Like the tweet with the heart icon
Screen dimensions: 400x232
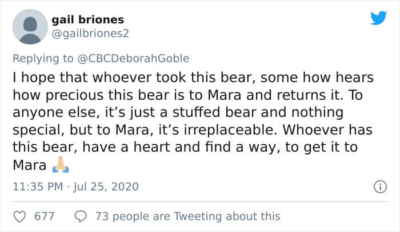(19, 217)
